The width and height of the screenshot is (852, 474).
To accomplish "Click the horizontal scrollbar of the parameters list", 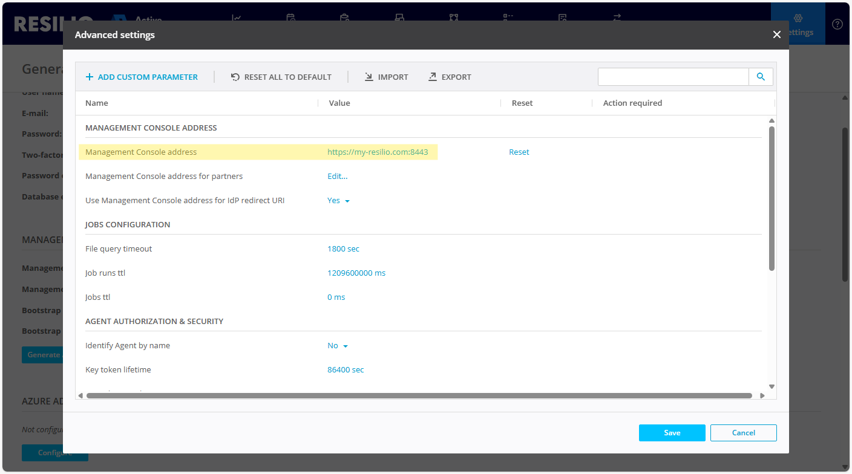I will click(x=419, y=396).
